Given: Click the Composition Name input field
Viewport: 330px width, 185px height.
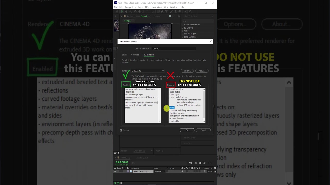Looking at the screenshot, I should 174,49.
